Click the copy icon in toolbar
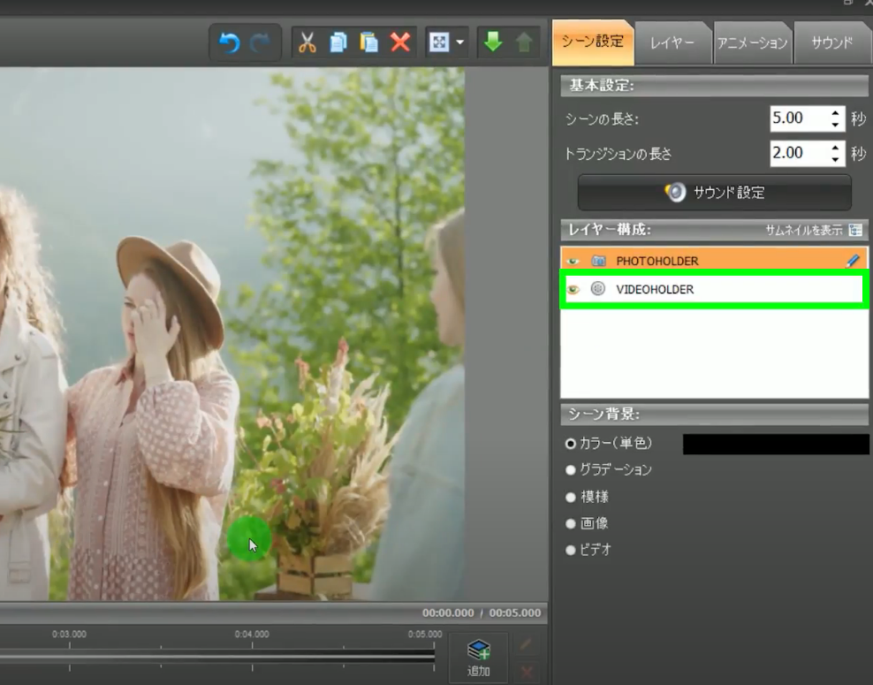The height and width of the screenshot is (685, 873). [338, 42]
